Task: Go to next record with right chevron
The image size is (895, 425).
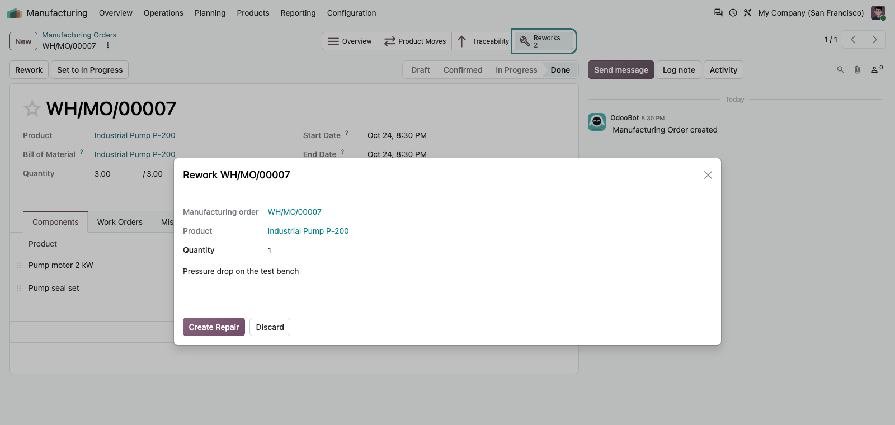Action: (x=875, y=40)
